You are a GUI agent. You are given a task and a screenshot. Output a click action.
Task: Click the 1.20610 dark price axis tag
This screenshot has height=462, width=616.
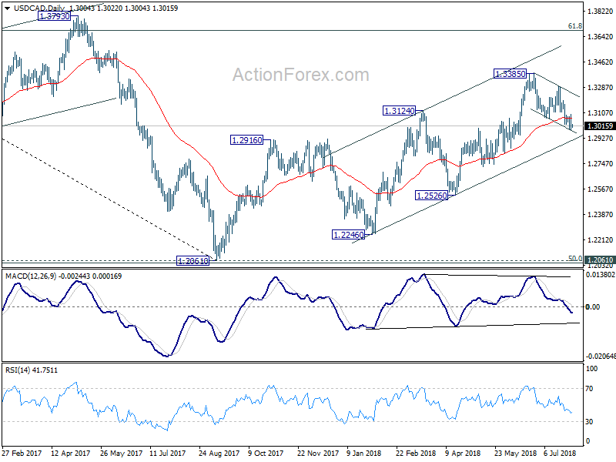(599, 259)
